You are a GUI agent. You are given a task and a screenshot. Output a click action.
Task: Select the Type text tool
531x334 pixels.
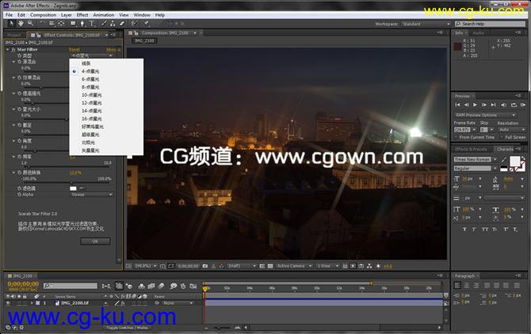92,23
